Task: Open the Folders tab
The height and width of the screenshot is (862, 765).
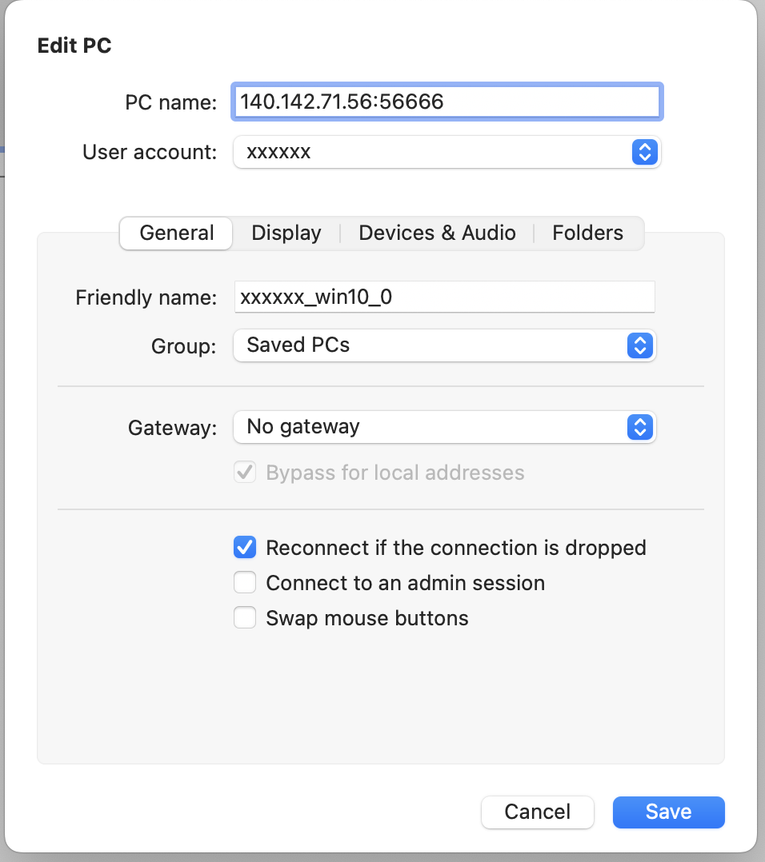Action: tap(587, 233)
